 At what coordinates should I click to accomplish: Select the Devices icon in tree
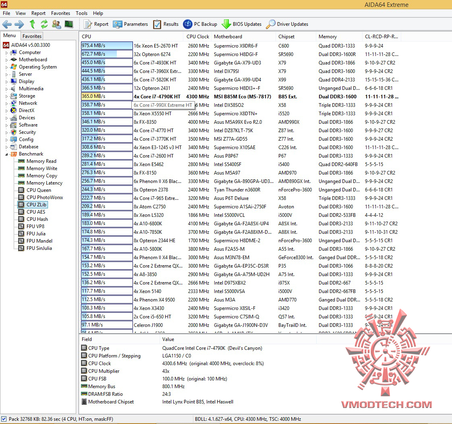(14, 118)
